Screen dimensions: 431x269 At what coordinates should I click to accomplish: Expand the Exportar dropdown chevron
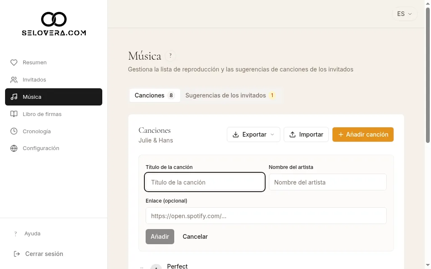(272, 134)
